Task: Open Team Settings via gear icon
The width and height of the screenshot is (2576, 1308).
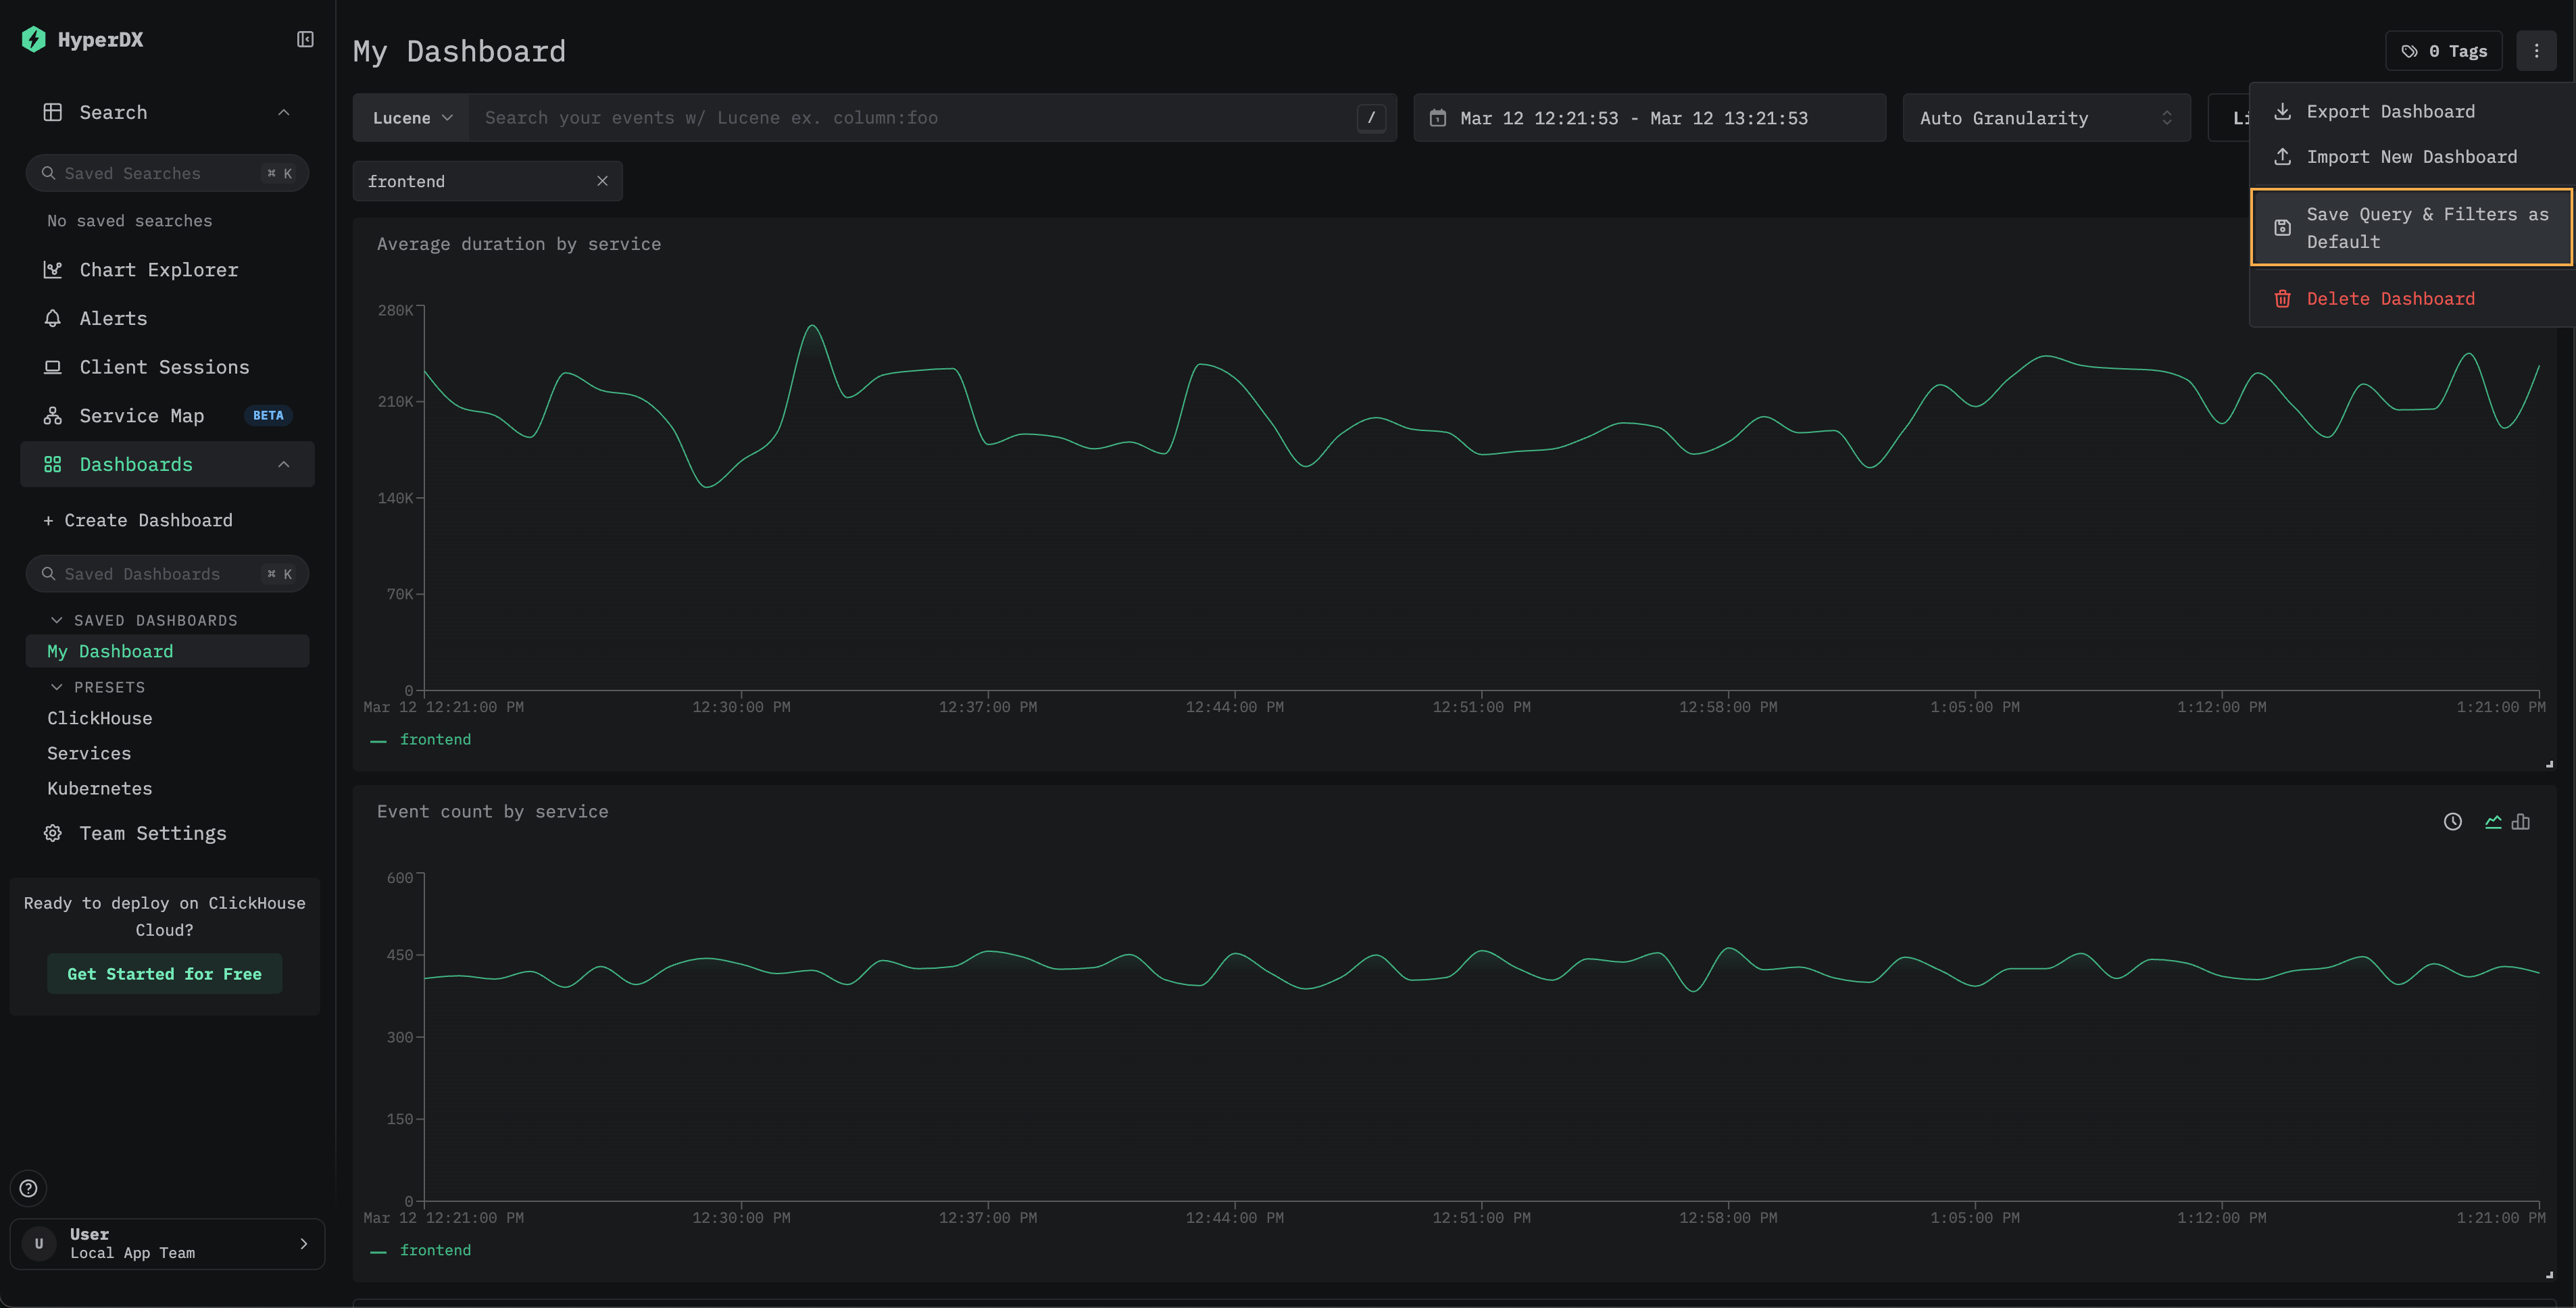Action: click(152, 833)
